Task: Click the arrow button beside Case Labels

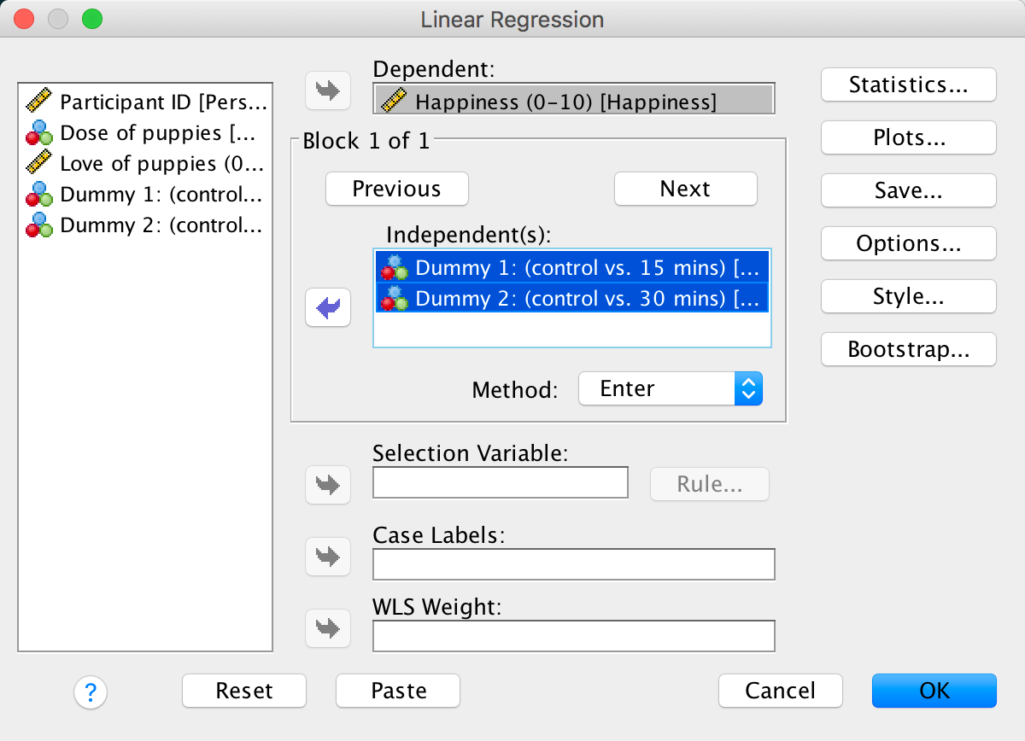Action: pyautogui.click(x=328, y=557)
